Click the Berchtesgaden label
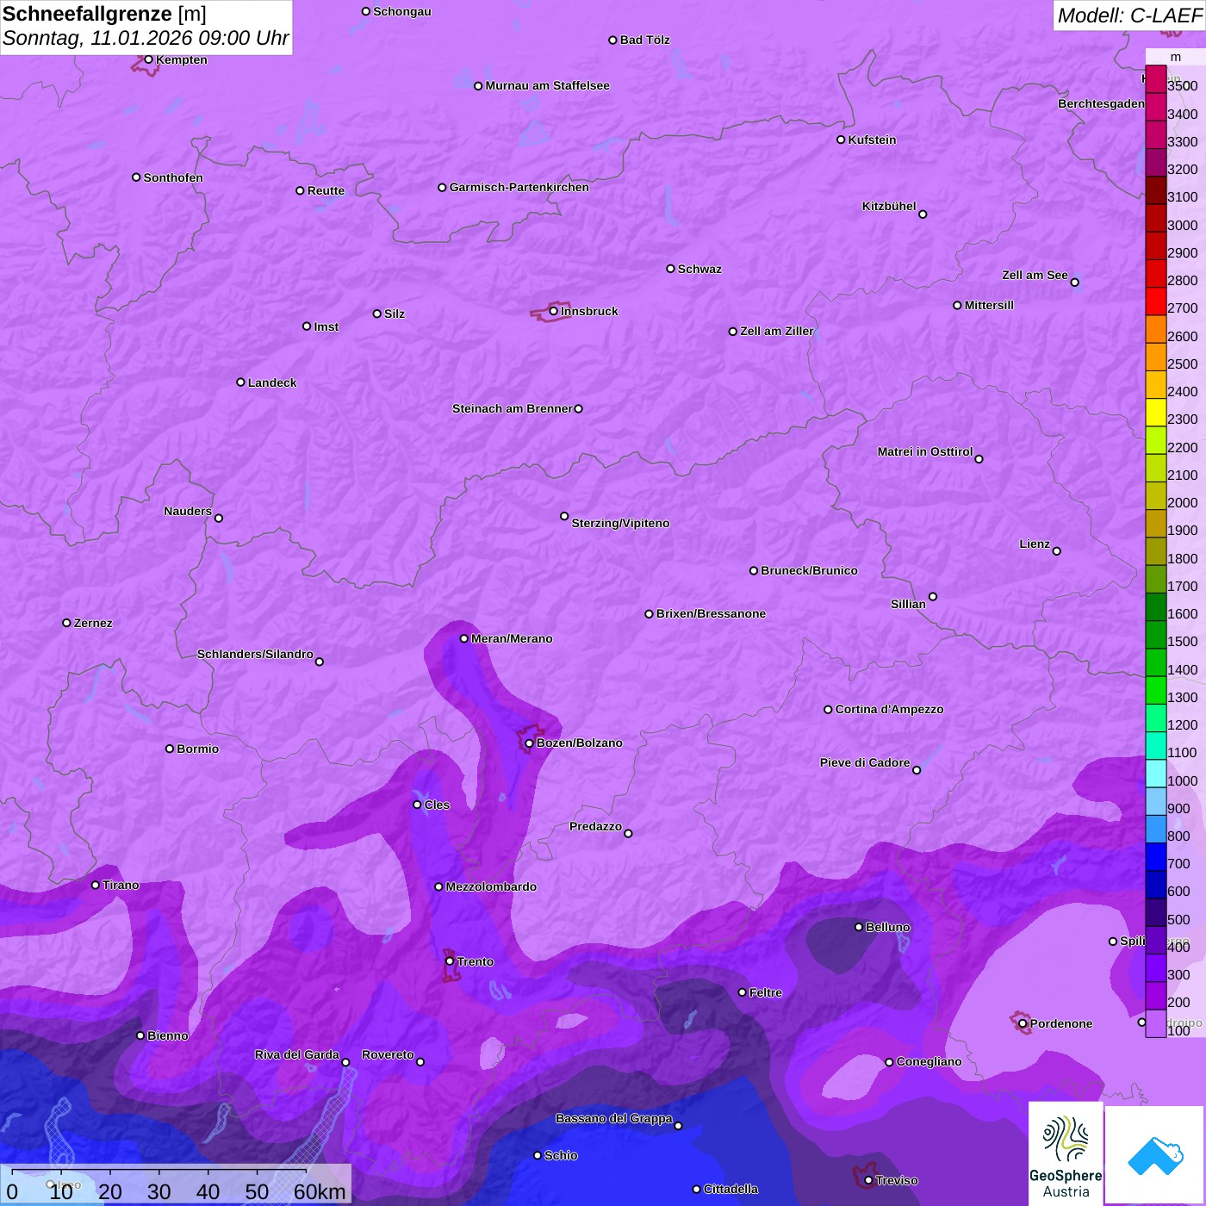1206x1206 pixels. pos(1102,103)
